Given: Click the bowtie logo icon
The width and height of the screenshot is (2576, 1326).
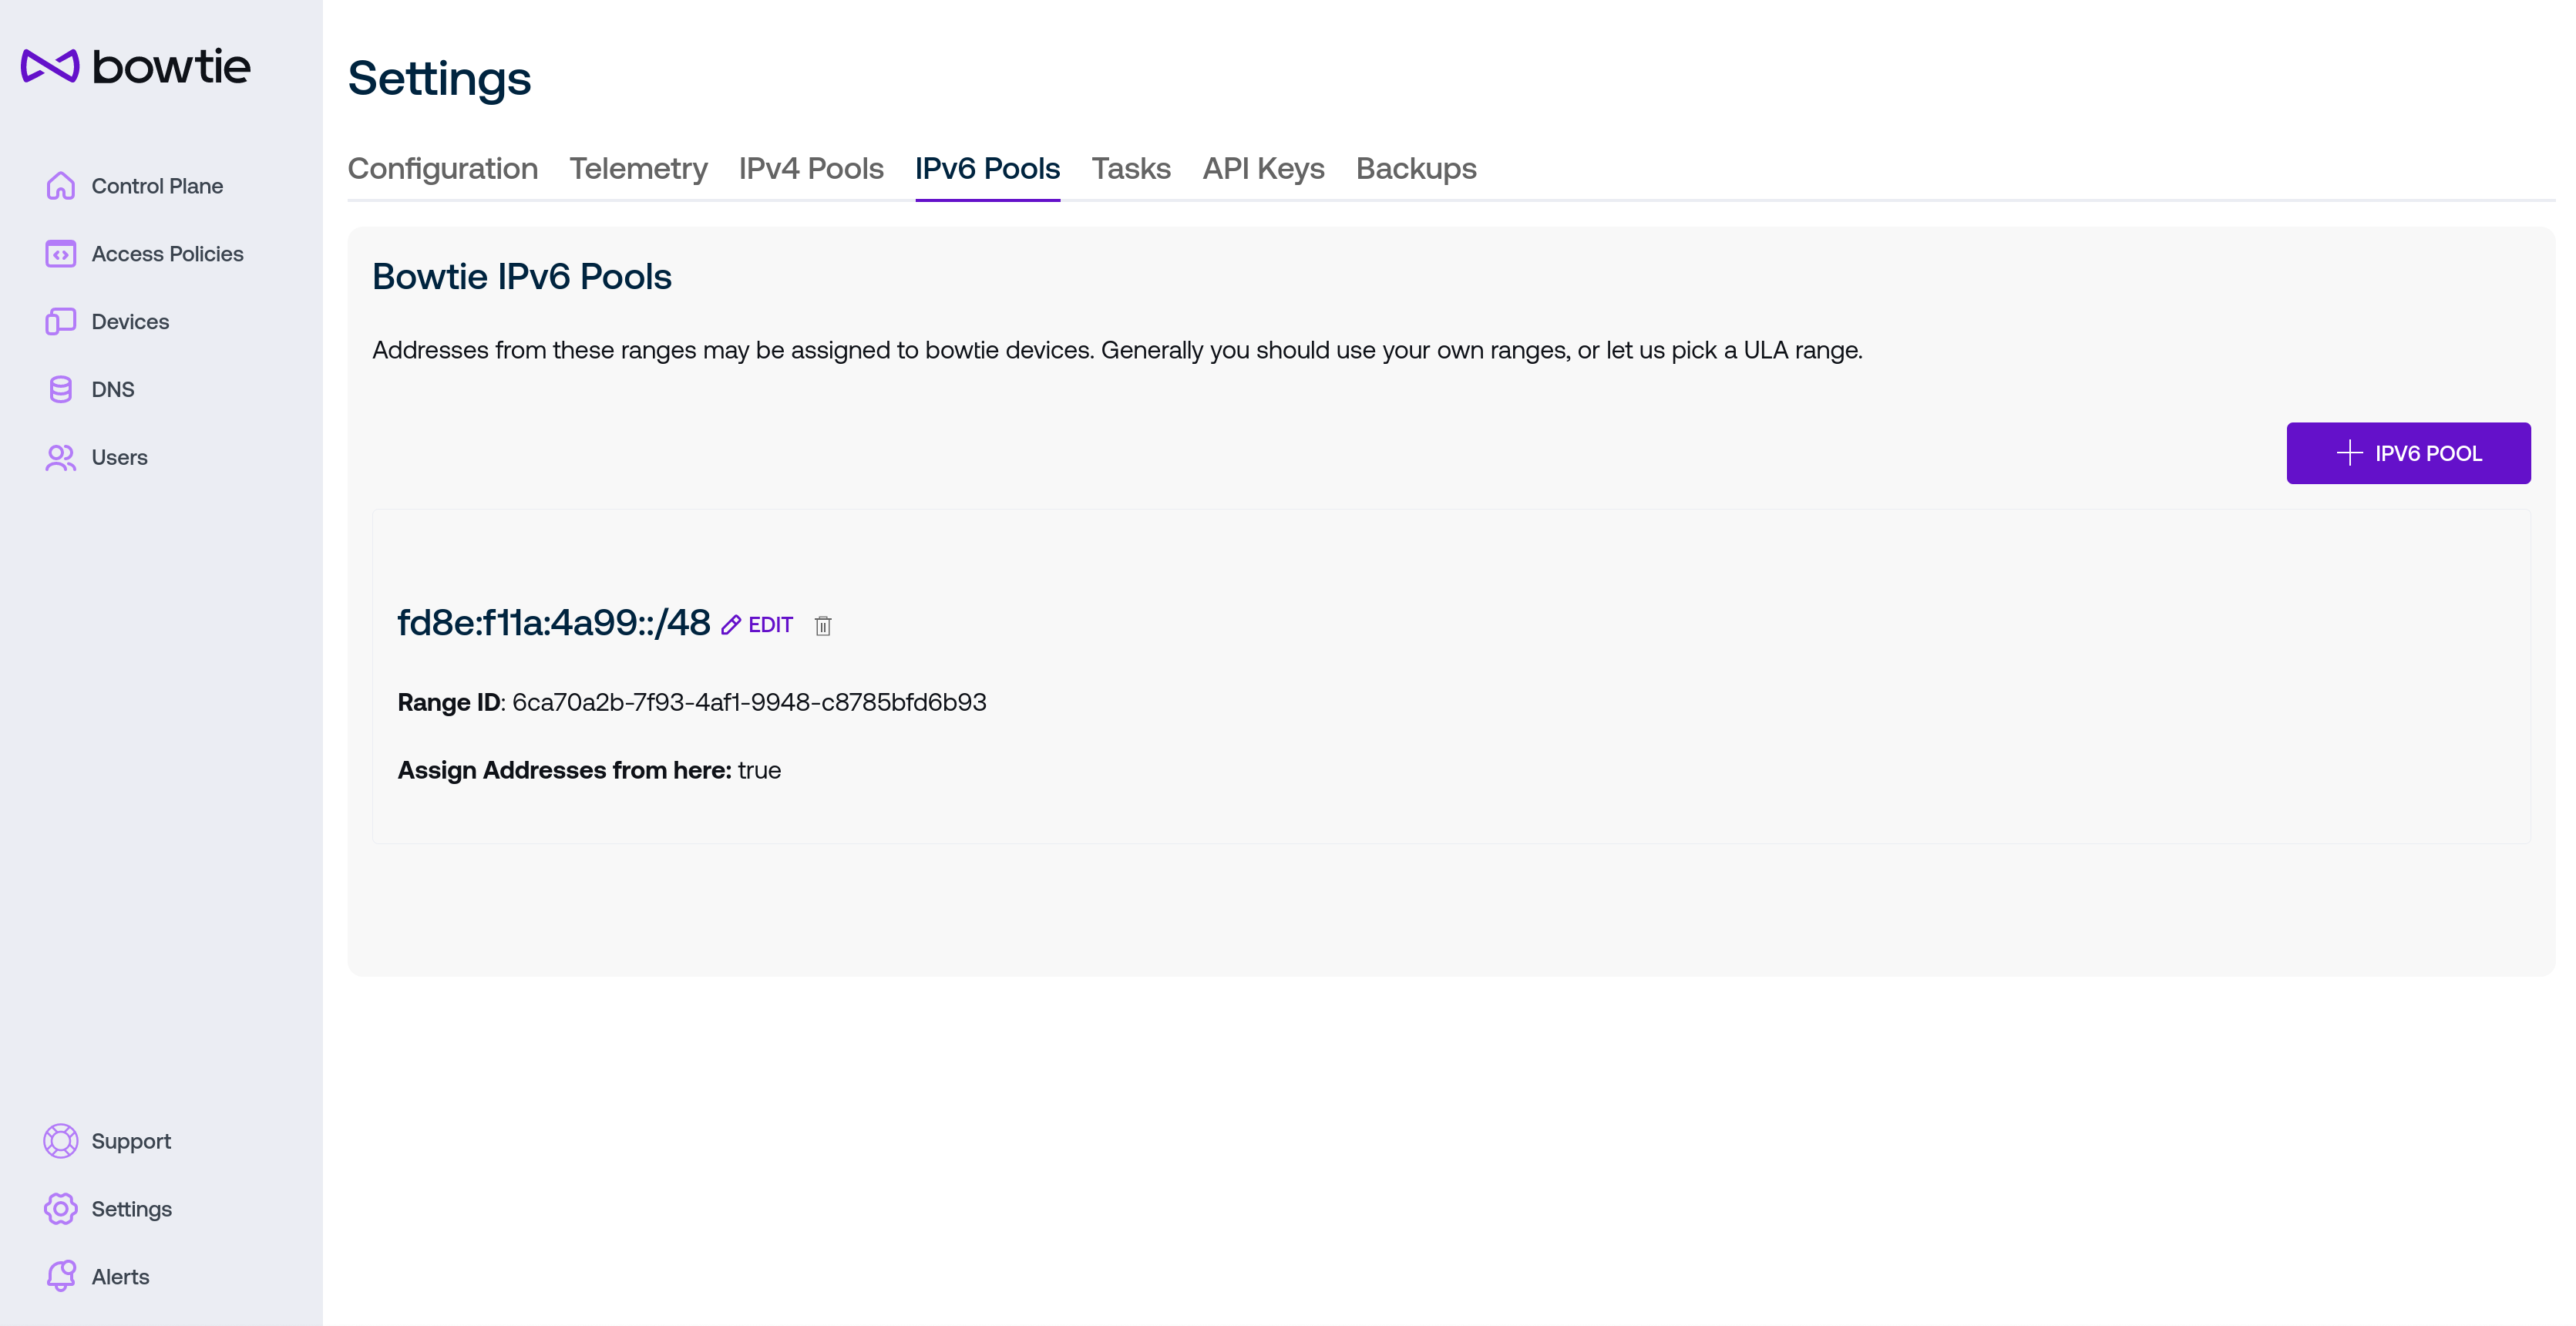Looking at the screenshot, I should (x=50, y=66).
